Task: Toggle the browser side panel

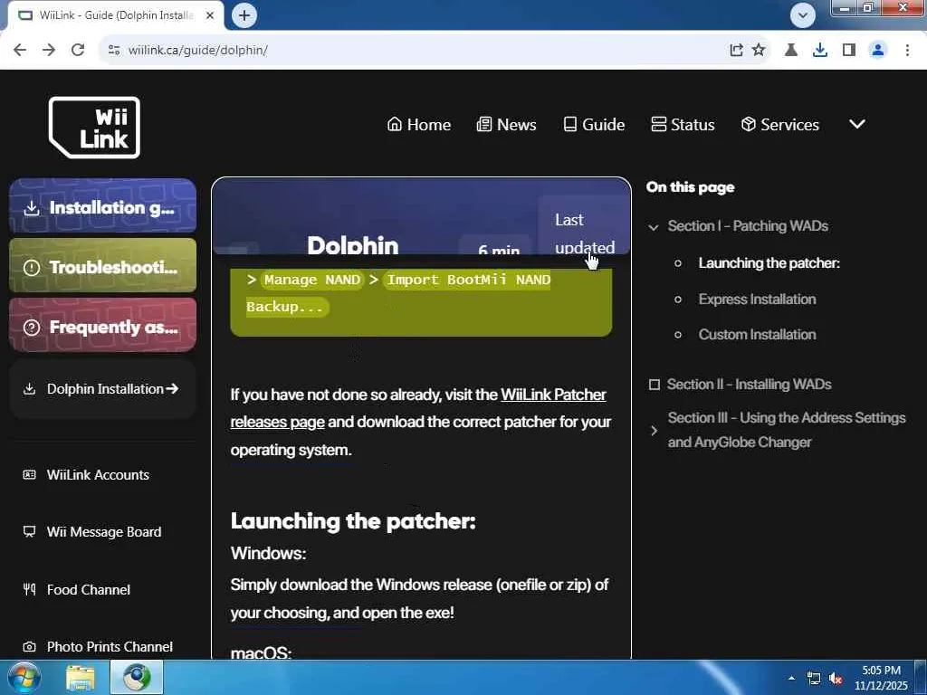Action: [x=849, y=50]
